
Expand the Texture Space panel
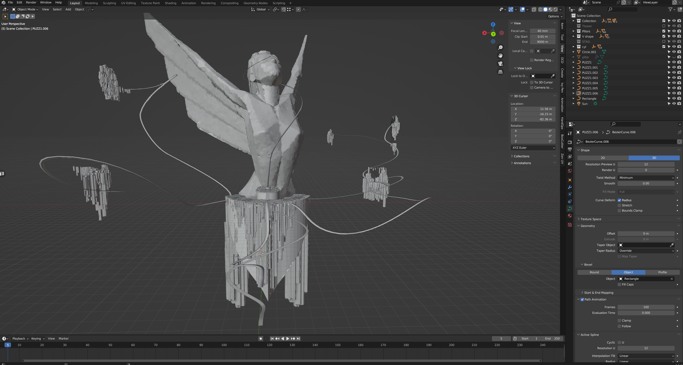591,219
